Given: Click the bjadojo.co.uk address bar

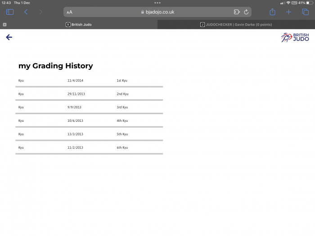Looking at the screenshot, I should click(x=157, y=12).
